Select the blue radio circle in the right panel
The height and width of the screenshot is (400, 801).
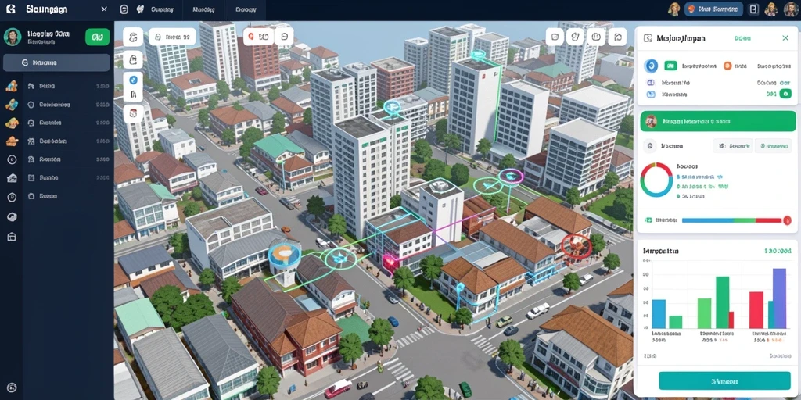[x=651, y=66]
